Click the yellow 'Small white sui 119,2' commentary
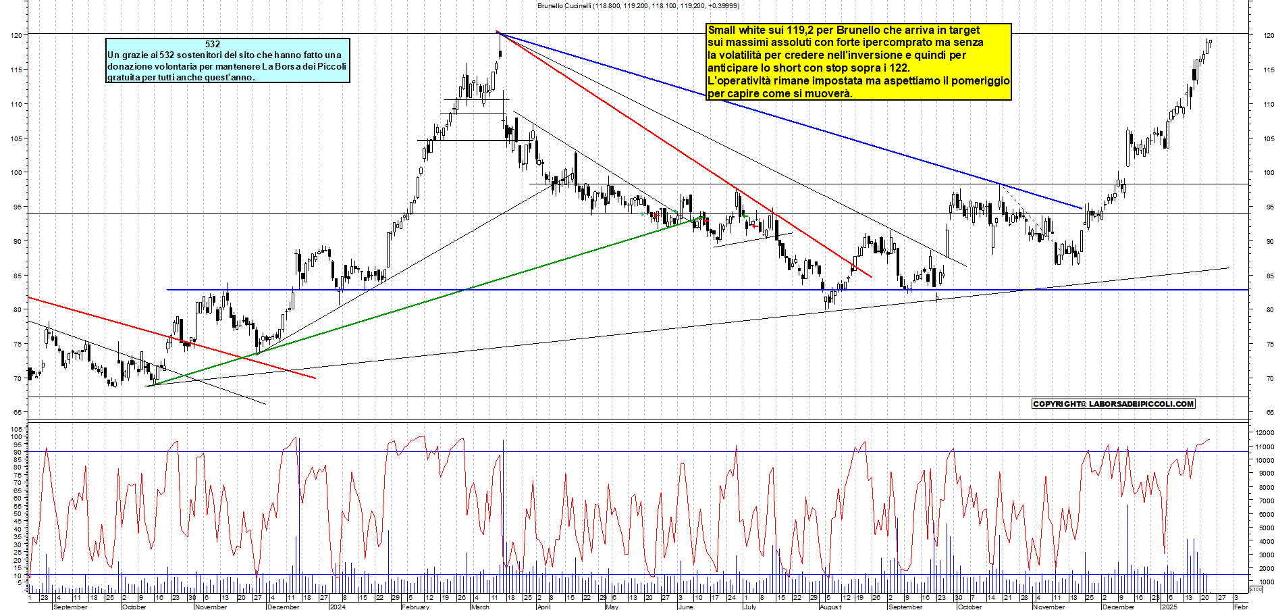 [859, 61]
